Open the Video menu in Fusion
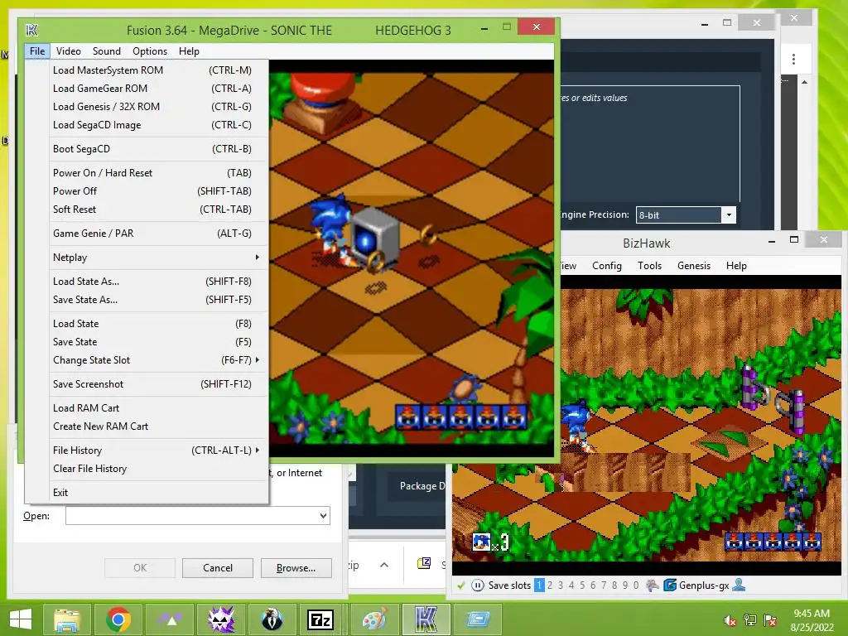 pos(69,51)
